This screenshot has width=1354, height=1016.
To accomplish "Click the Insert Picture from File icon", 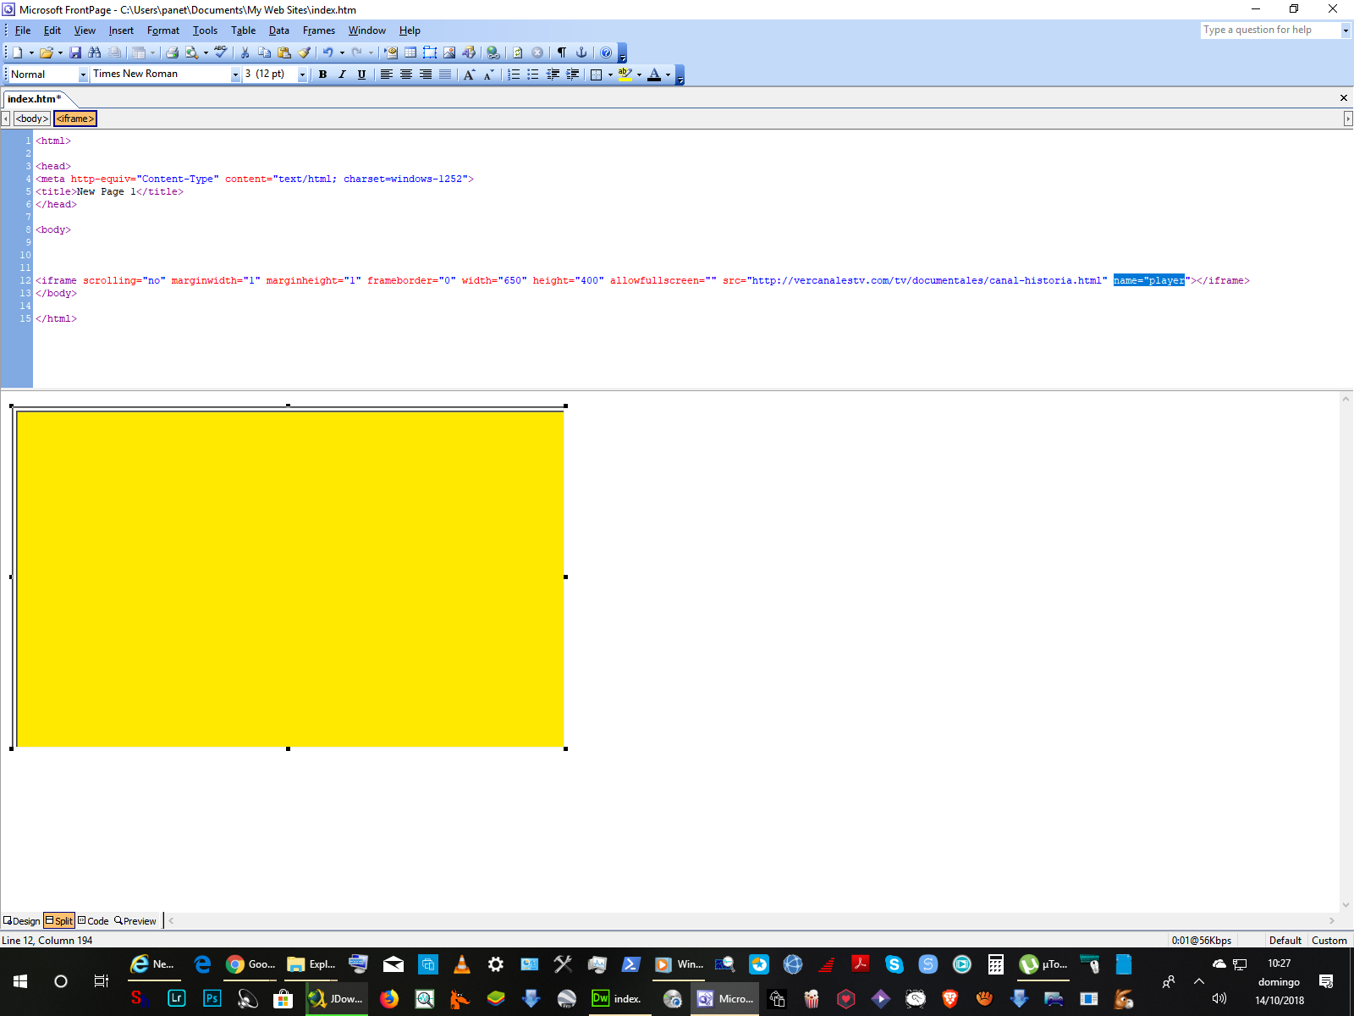I will [449, 52].
